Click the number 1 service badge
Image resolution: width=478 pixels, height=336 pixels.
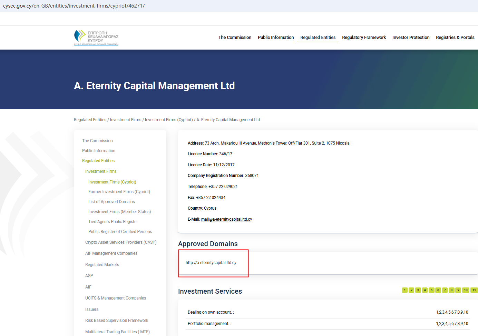pos(405,290)
